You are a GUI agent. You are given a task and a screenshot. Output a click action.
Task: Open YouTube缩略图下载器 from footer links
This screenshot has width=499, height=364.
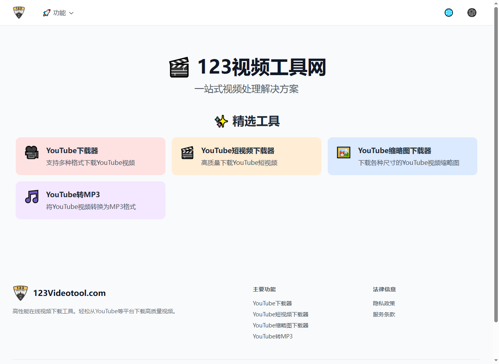(280, 325)
